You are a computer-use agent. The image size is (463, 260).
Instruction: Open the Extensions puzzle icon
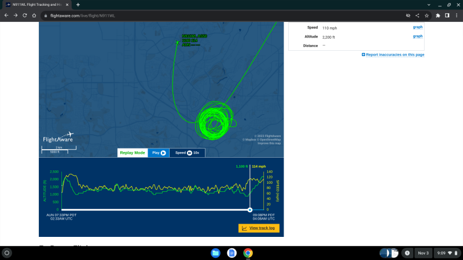[438, 16]
